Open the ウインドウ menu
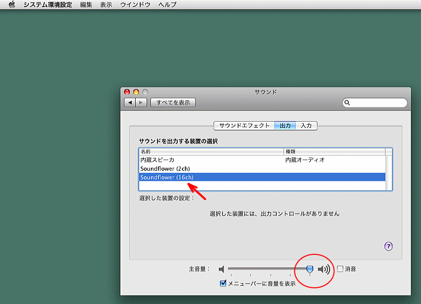421x304 pixels. coord(135,5)
